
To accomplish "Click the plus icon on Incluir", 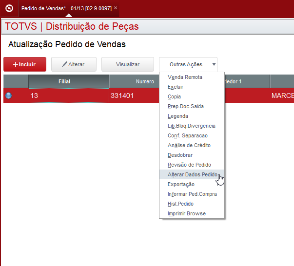I will pos(16,64).
